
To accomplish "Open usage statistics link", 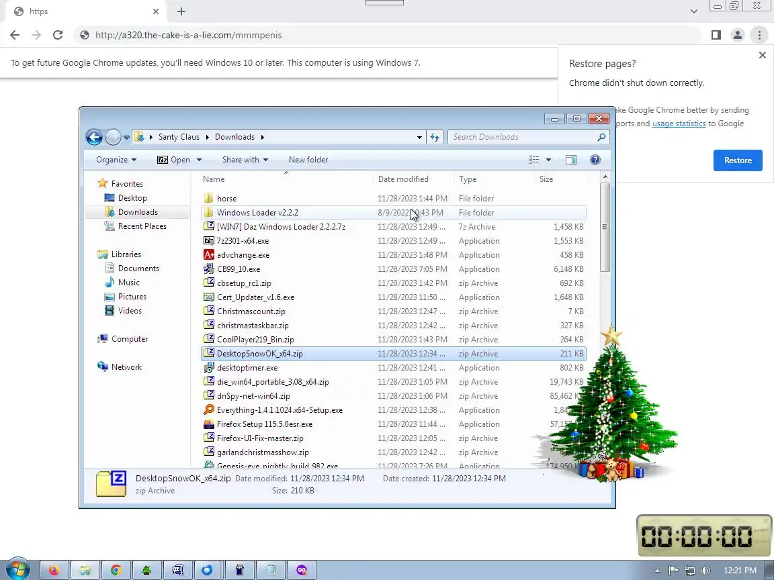I will click(679, 124).
